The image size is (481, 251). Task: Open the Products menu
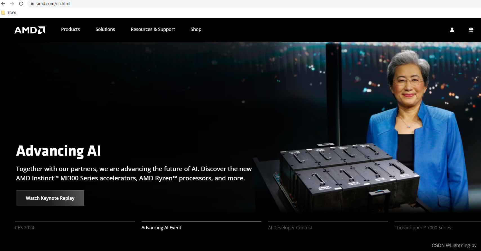70,29
